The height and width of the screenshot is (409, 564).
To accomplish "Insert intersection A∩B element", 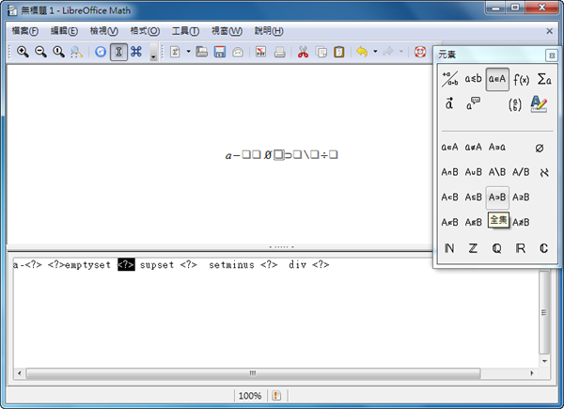I will click(x=449, y=172).
